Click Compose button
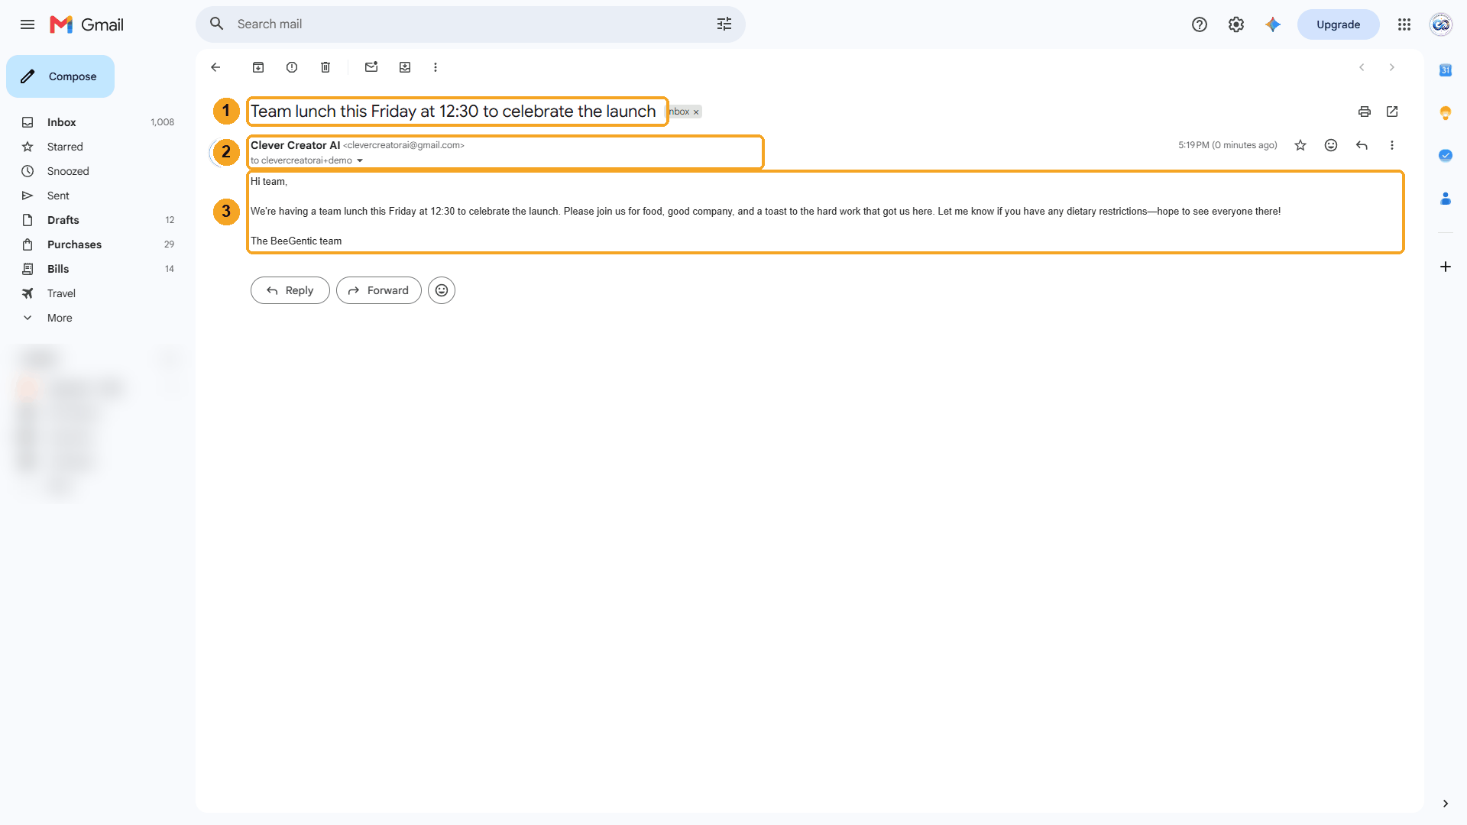 point(60,76)
